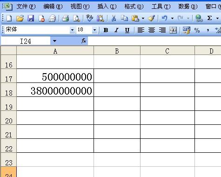Click the Research binoculars icon

(100, 18)
